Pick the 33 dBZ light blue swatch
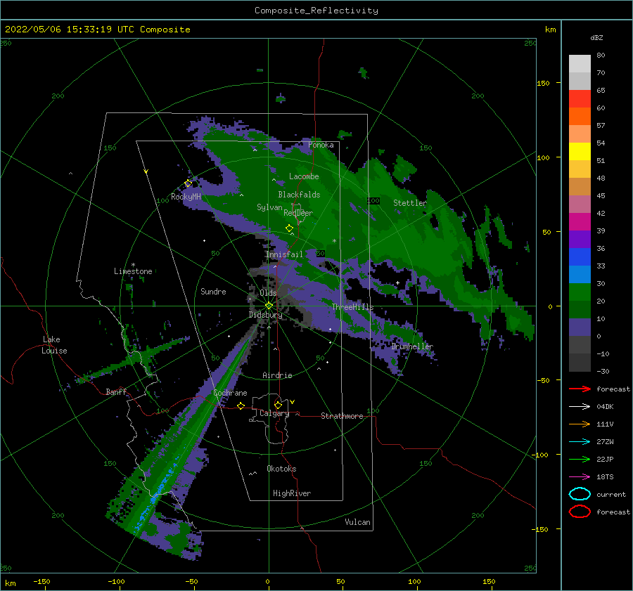Image resolution: width=633 pixels, height=591 pixels. 580,274
